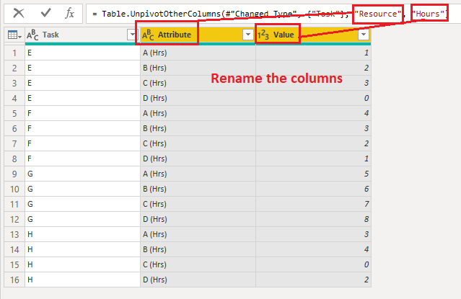Click Attribute cell C (Hrs) in row 11
This screenshot has height=299, width=461.
tap(198, 204)
